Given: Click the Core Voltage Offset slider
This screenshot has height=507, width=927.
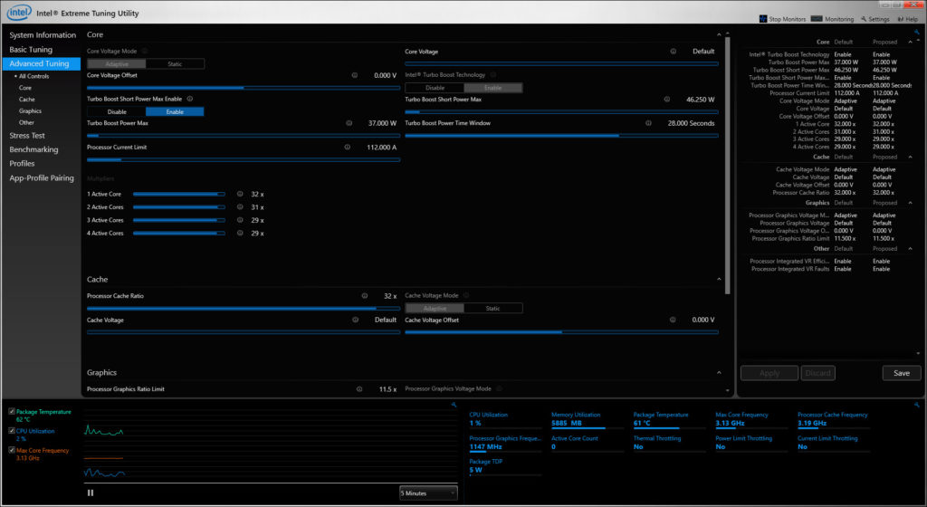Looking at the screenshot, I should pyautogui.click(x=244, y=88).
